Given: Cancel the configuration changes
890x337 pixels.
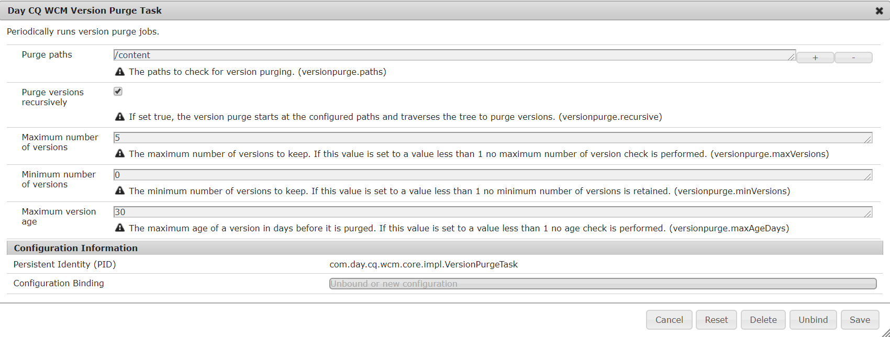Looking at the screenshot, I should [x=669, y=320].
